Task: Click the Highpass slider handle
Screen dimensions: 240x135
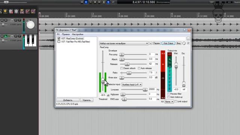Action: pos(123,94)
